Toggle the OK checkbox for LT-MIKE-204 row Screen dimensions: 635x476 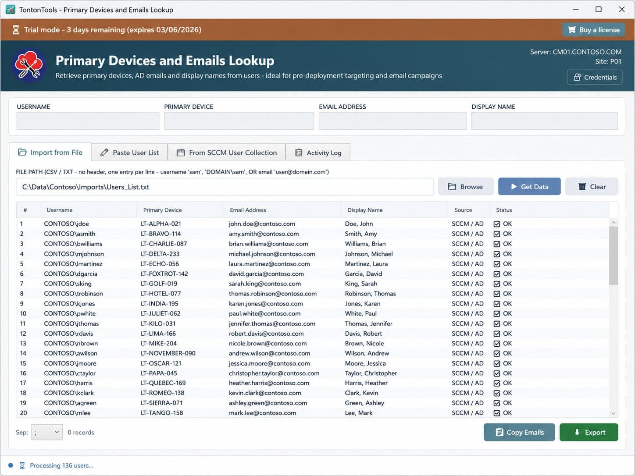pos(497,344)
